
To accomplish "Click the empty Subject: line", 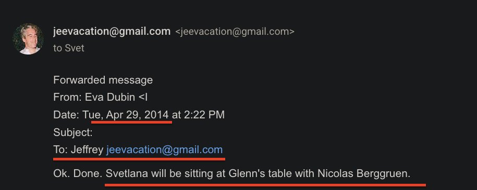I will tap(72, 132).
